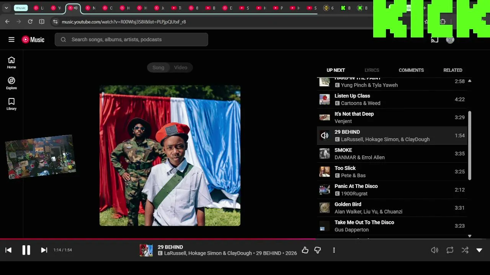Viewport: 490px width, 275px height.
Task: Click the "DANMAR & Errol Allen" artist text
Action: [359, 157]
